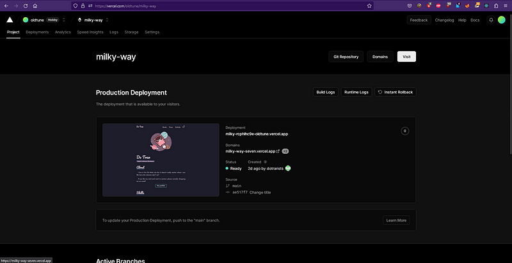The height and width of the screenshot is (263, 512).
Task: Click the browser home icon
Action: [x=35, y=6]
